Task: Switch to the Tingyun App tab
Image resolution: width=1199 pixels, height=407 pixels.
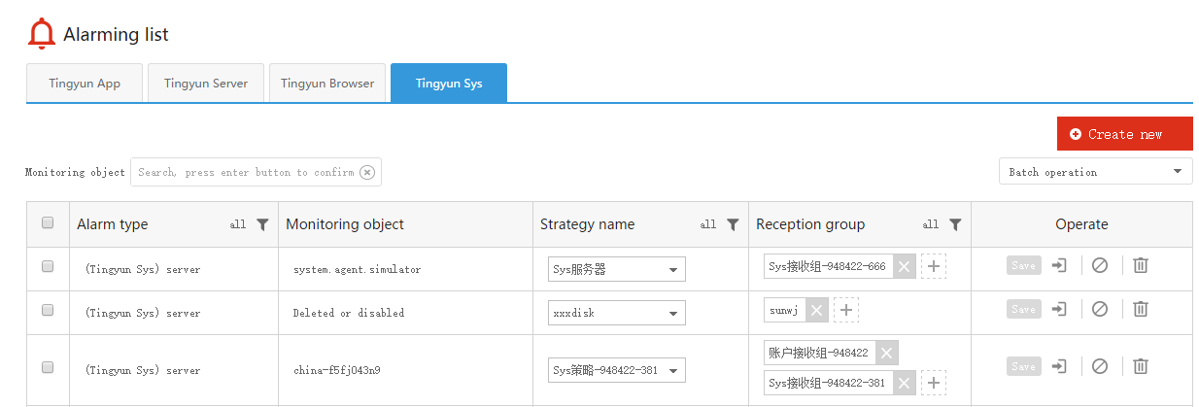Action: [x=85, y=84]
